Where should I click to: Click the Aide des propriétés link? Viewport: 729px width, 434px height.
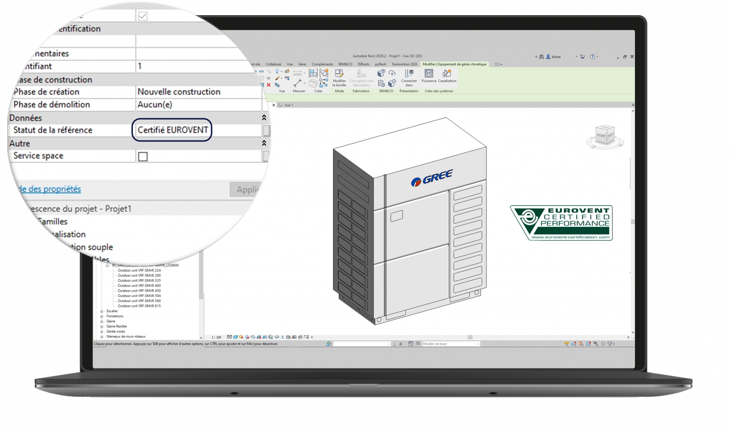click(49, 189)
